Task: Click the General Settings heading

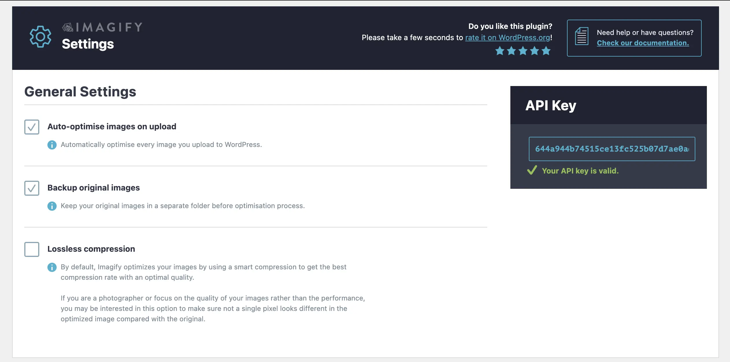Action: tap(80, 92)
